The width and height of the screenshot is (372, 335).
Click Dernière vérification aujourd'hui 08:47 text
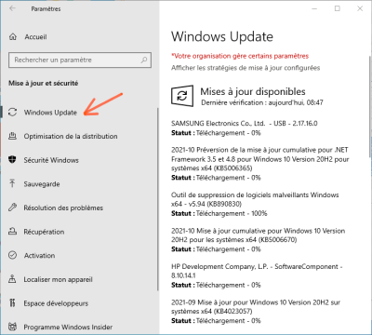point(262,102)
